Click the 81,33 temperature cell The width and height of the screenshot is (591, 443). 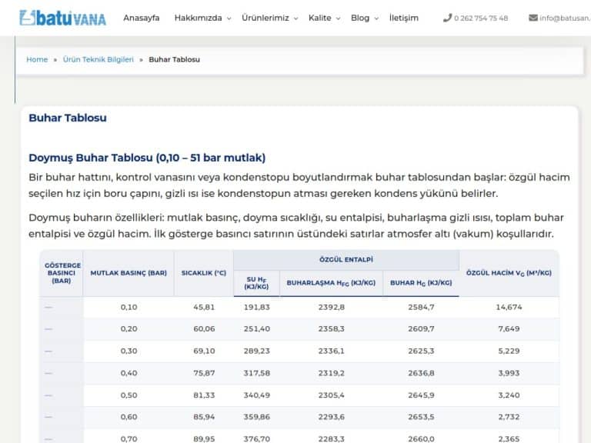[204, 395]
